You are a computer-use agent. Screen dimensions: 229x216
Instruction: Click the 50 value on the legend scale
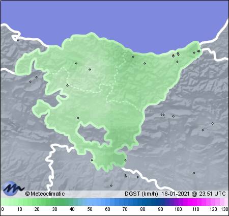pyautogui.click(x=90, y=209)
